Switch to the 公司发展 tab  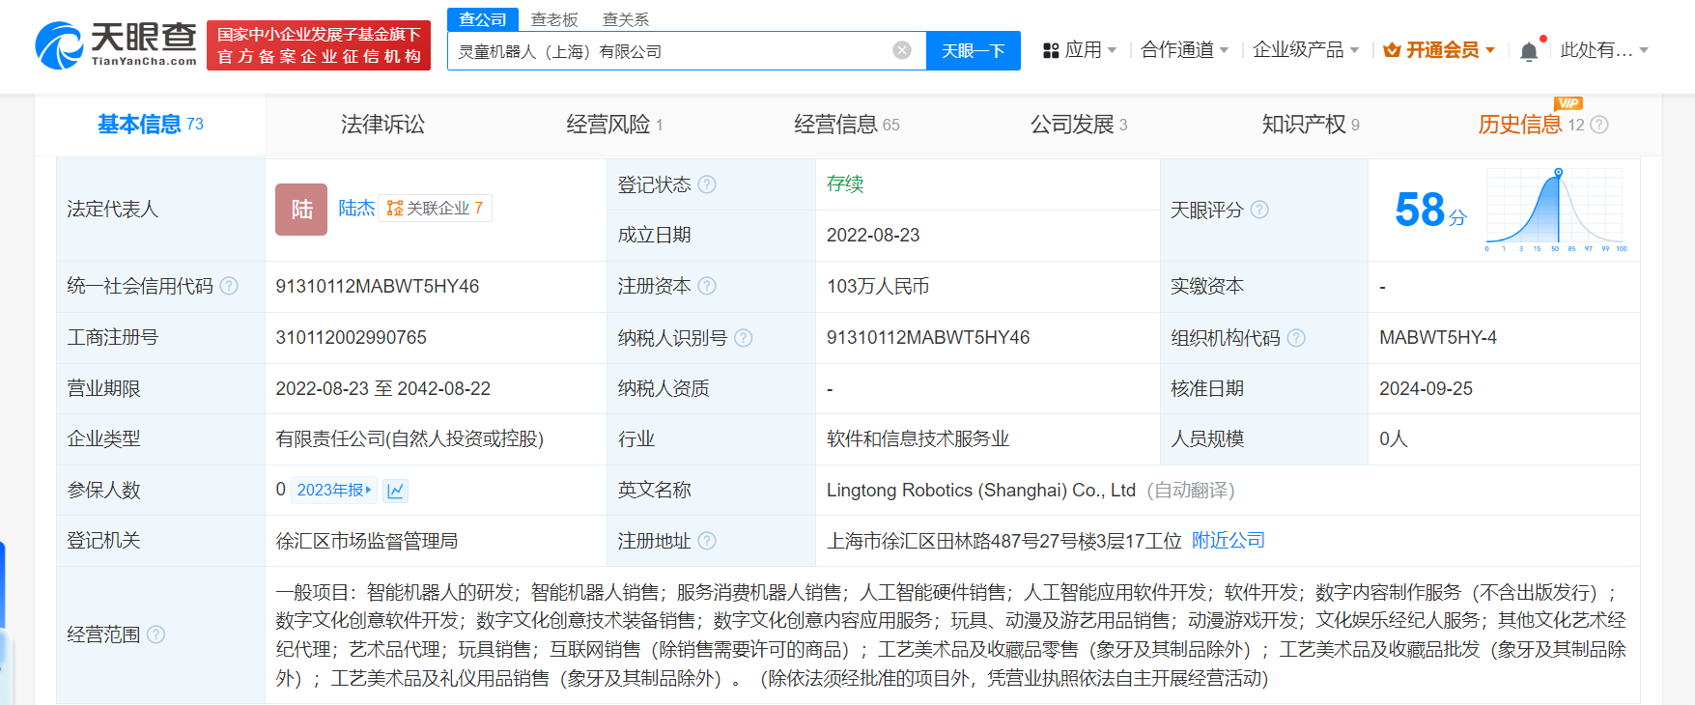click(1079, 125)
